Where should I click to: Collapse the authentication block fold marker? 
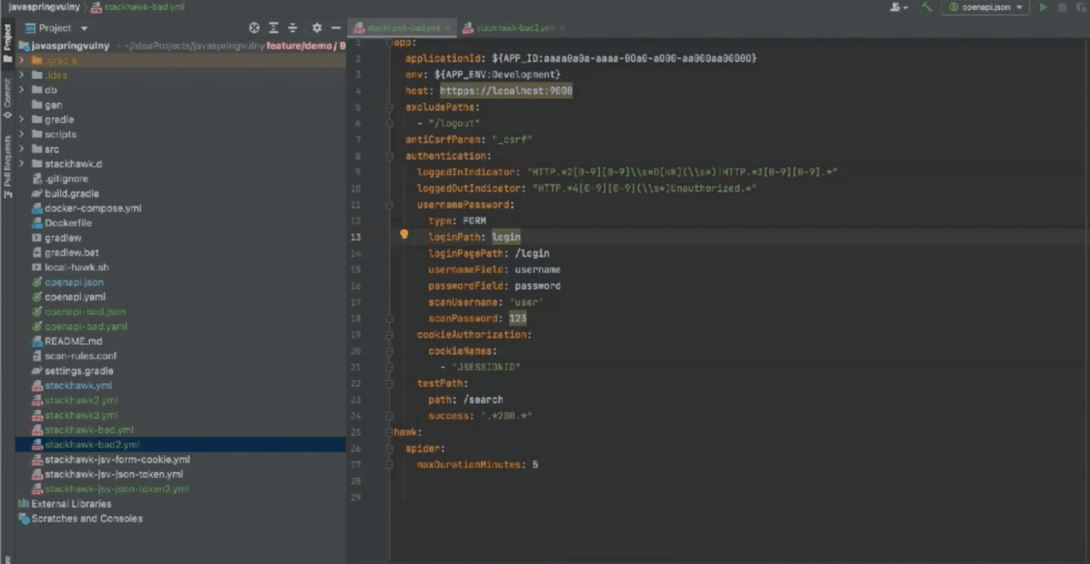[389, 156]
